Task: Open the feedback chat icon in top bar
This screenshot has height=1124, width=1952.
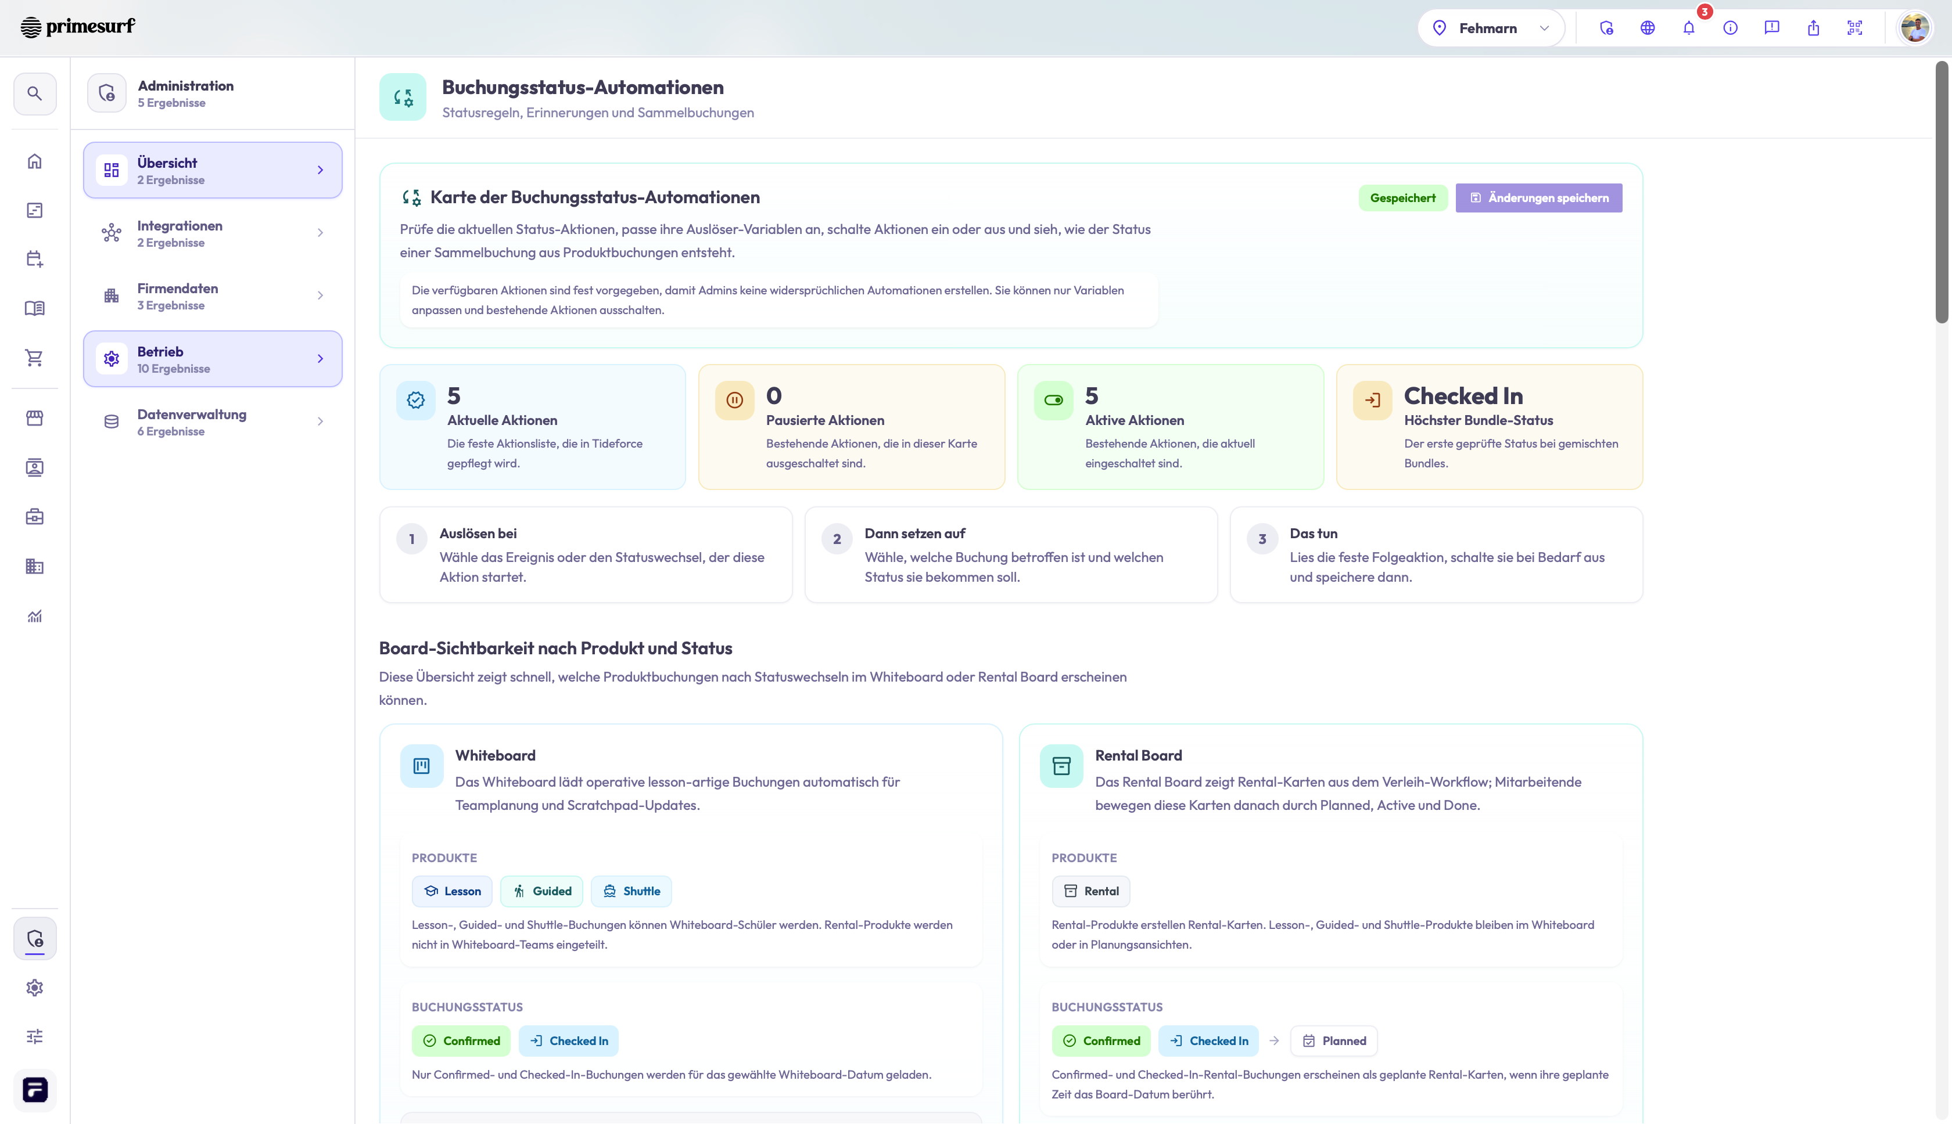Action: click(x=1772, y=28)
